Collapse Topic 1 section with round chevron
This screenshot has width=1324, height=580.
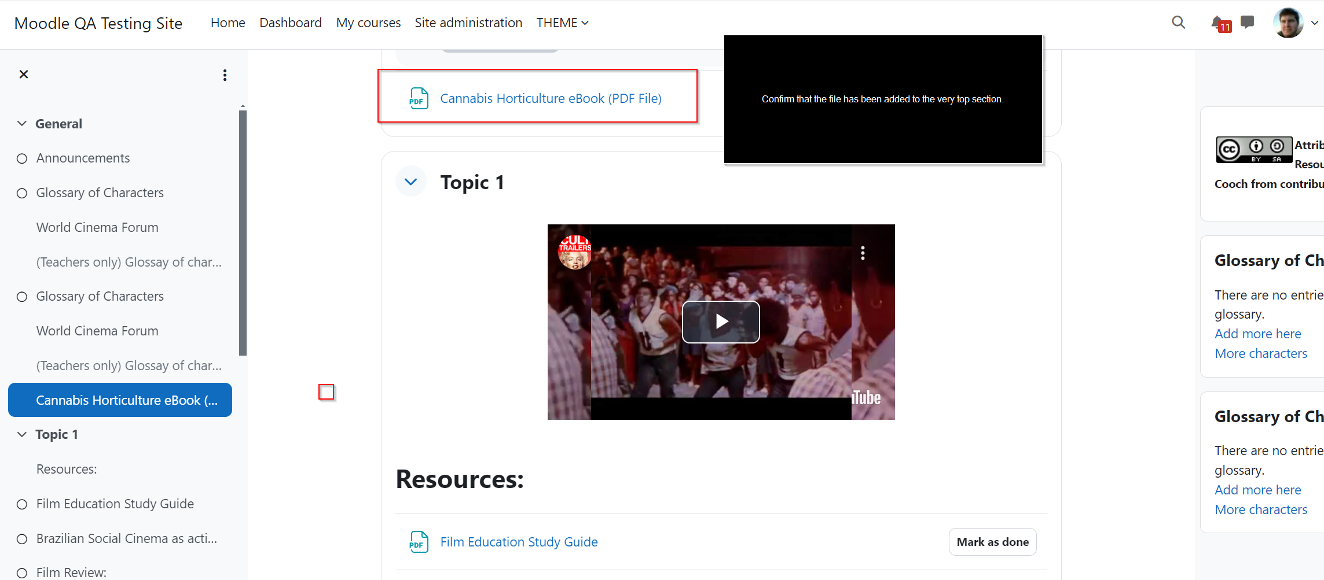pyautogui.click(x=411, y=182)
